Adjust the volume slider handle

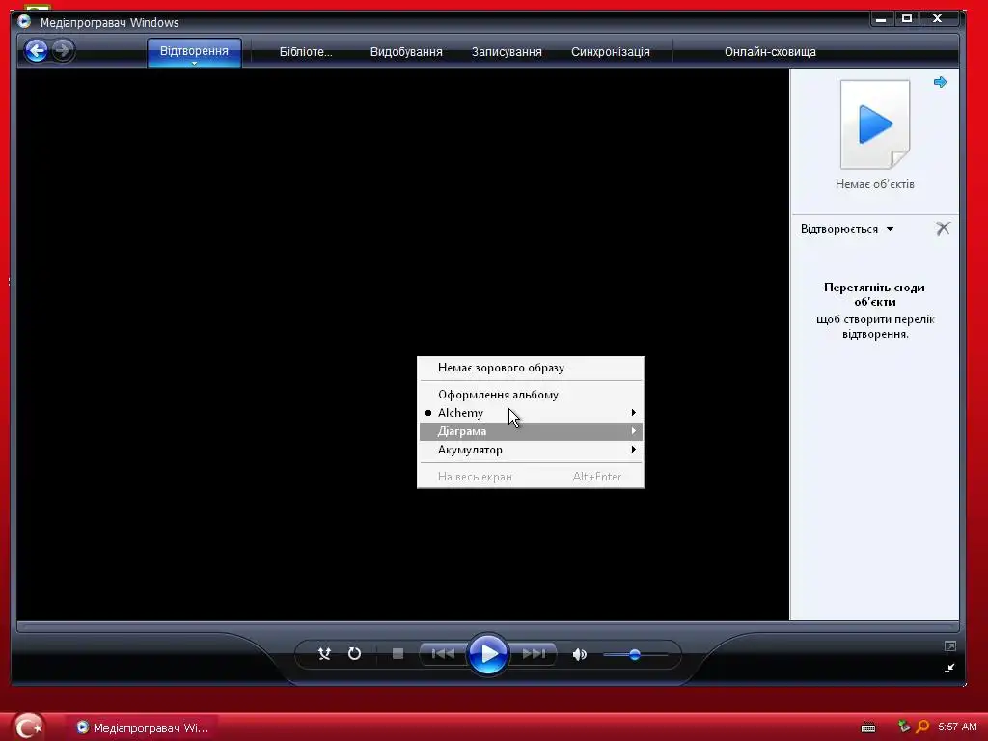coord(635,655)
